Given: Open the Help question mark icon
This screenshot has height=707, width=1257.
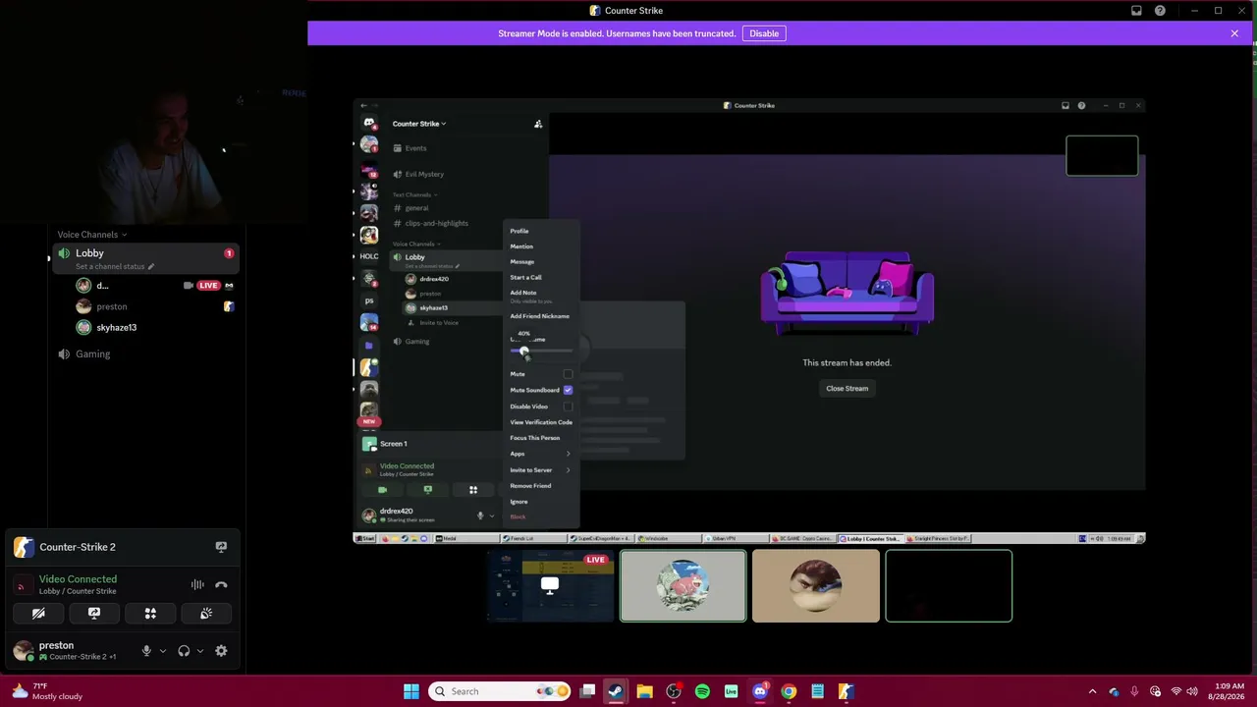Looking at the screenshot, I should [x=1160, y=11].
